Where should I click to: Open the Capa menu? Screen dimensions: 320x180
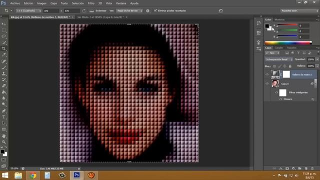53,3
